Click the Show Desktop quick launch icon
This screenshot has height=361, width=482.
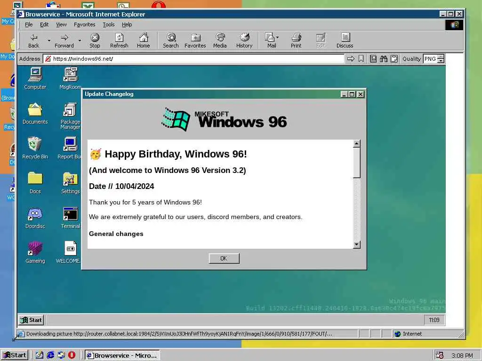40,355
